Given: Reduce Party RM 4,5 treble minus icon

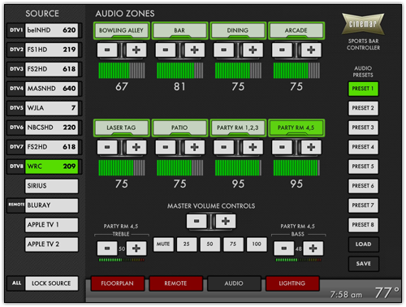Looking at the screenshot, I should click(x=107, y=249).
